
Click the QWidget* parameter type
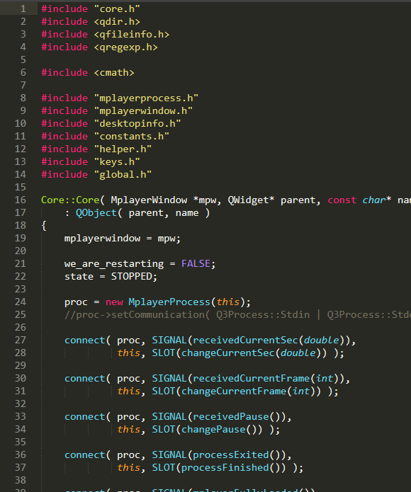pyautogui.click(x=251, y=200)
